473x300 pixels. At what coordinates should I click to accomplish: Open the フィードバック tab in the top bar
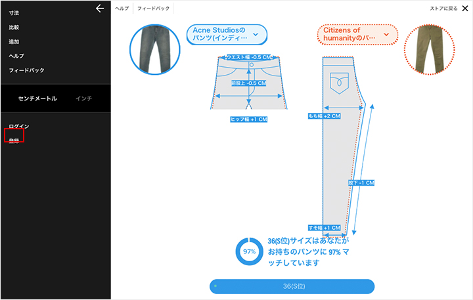[153, 9]
